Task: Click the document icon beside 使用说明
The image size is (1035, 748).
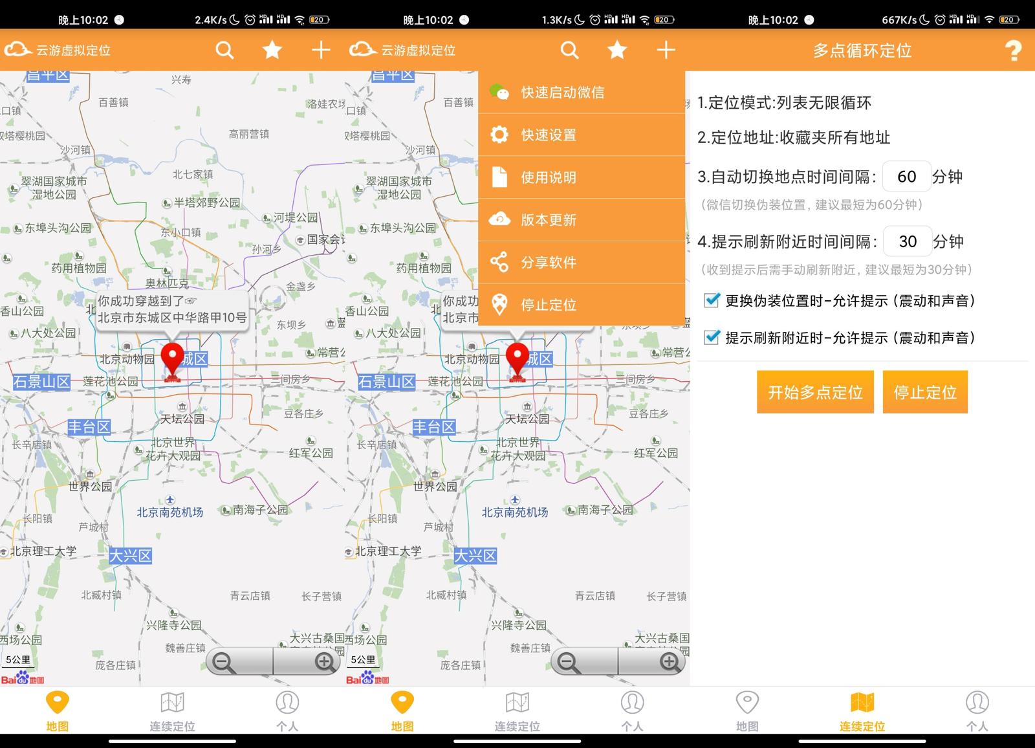Action: point(499,177)
